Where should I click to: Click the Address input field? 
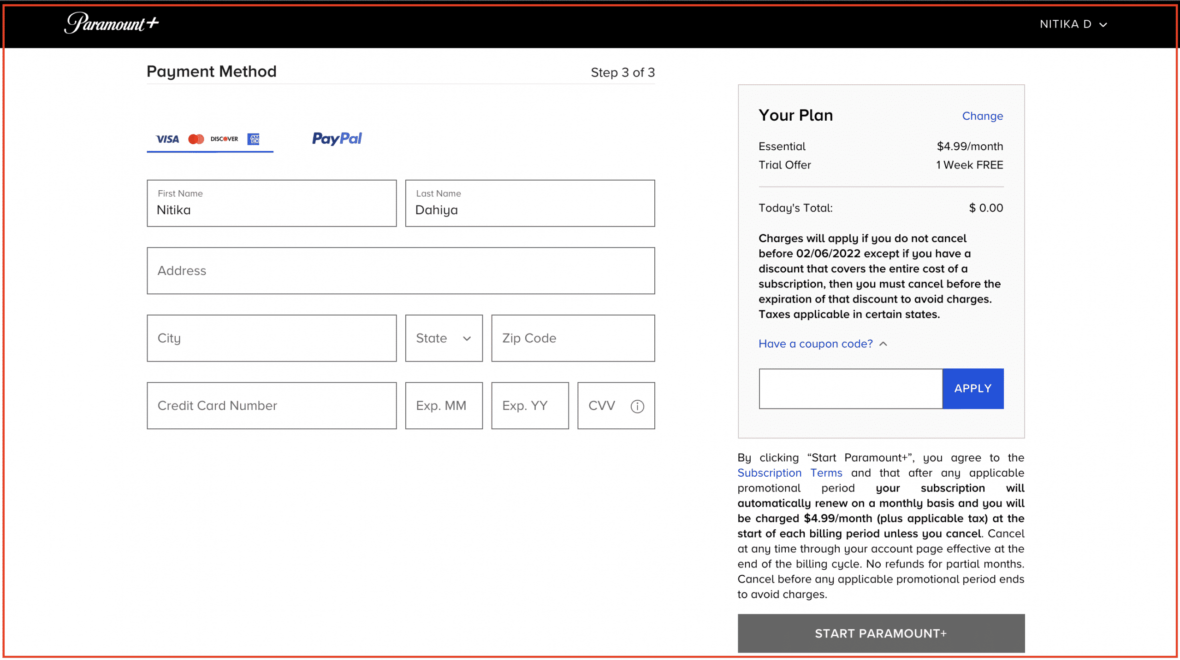coord(400,270)
